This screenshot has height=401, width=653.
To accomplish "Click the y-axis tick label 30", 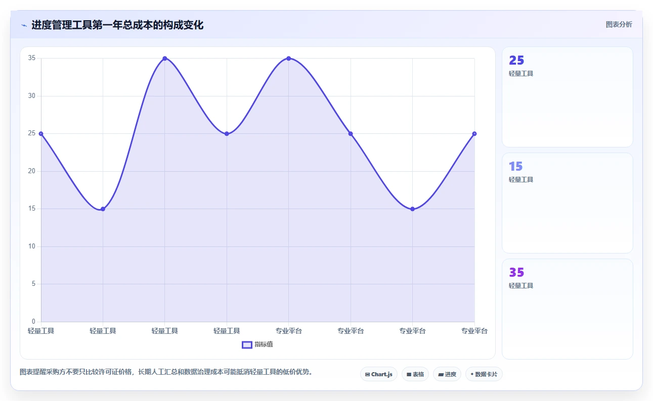I will tap(31, 96).
